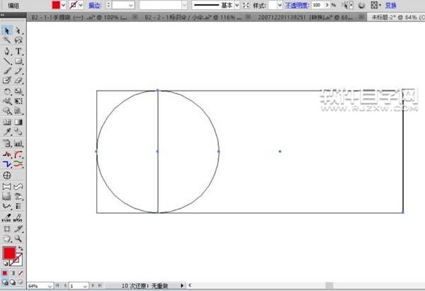
Task: Switch to the 200712291139251 document tab
Action: (306, 17)
